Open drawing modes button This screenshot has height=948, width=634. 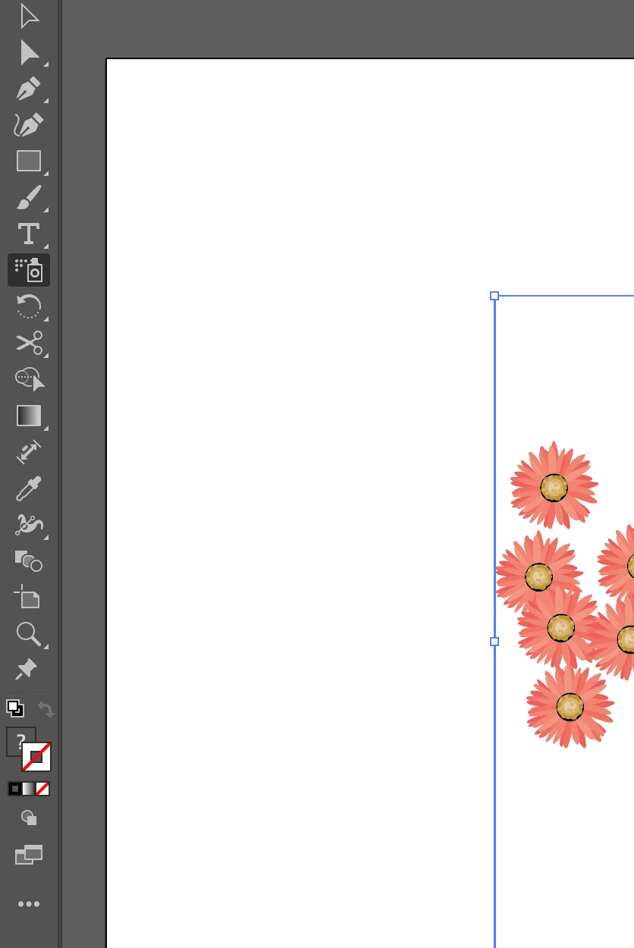29,818
